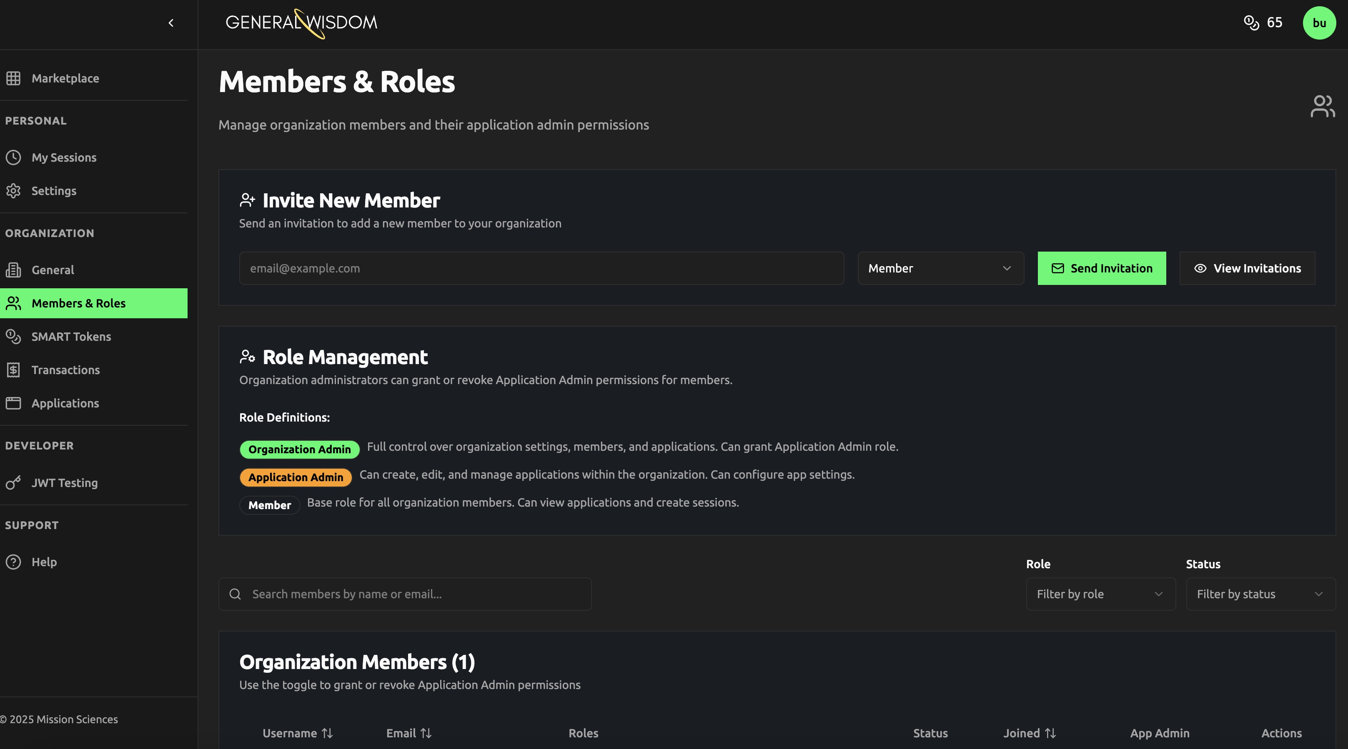Sort members by Email column

[x=408, y=733]
